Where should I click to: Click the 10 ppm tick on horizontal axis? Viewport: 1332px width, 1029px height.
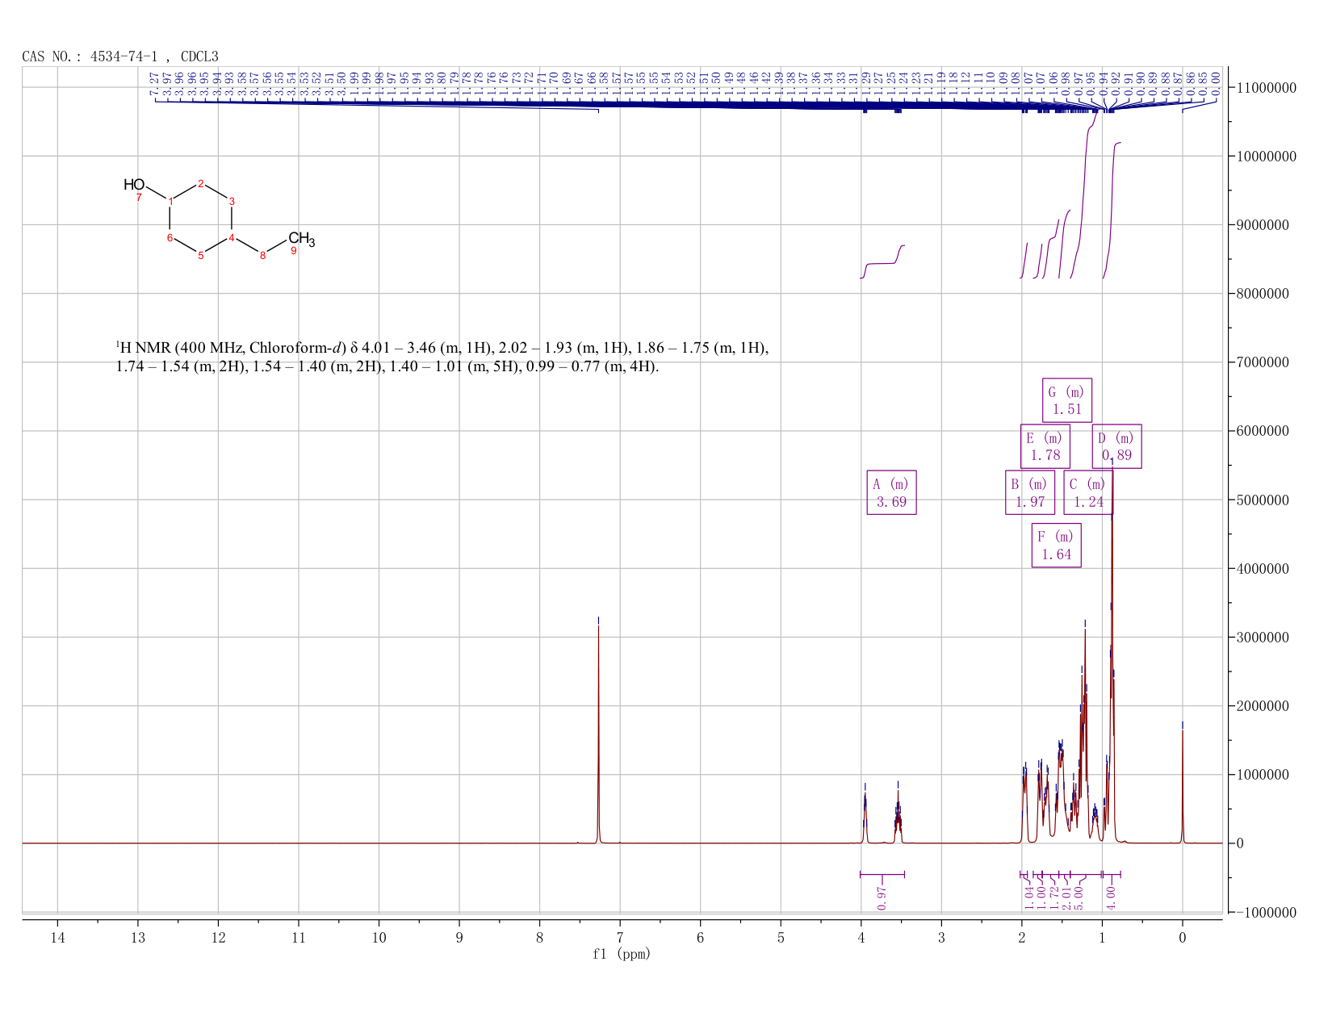click(x=379, y=937)
